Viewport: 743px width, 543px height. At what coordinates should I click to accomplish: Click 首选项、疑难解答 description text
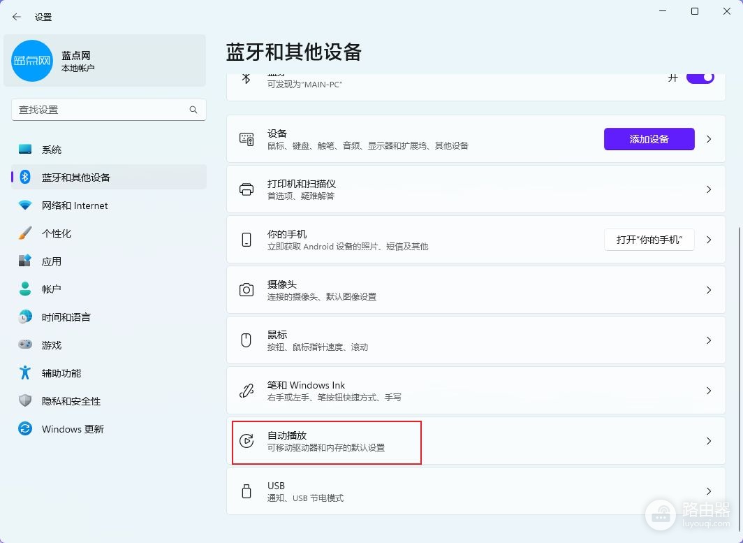point(301,196)
